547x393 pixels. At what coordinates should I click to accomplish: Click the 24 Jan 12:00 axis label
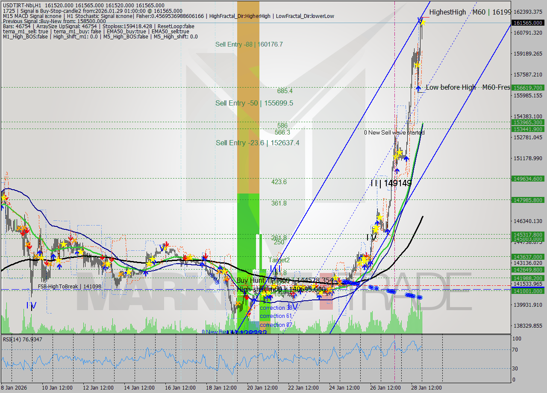[x=344, y=387]
